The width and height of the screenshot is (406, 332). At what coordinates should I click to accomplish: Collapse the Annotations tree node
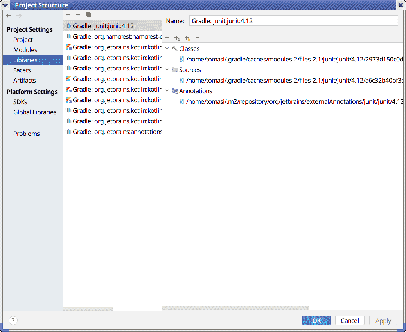click(167, 91)
